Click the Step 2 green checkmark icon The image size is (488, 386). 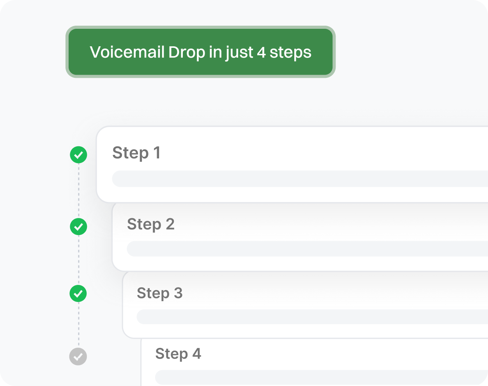[x=78, y=226]
